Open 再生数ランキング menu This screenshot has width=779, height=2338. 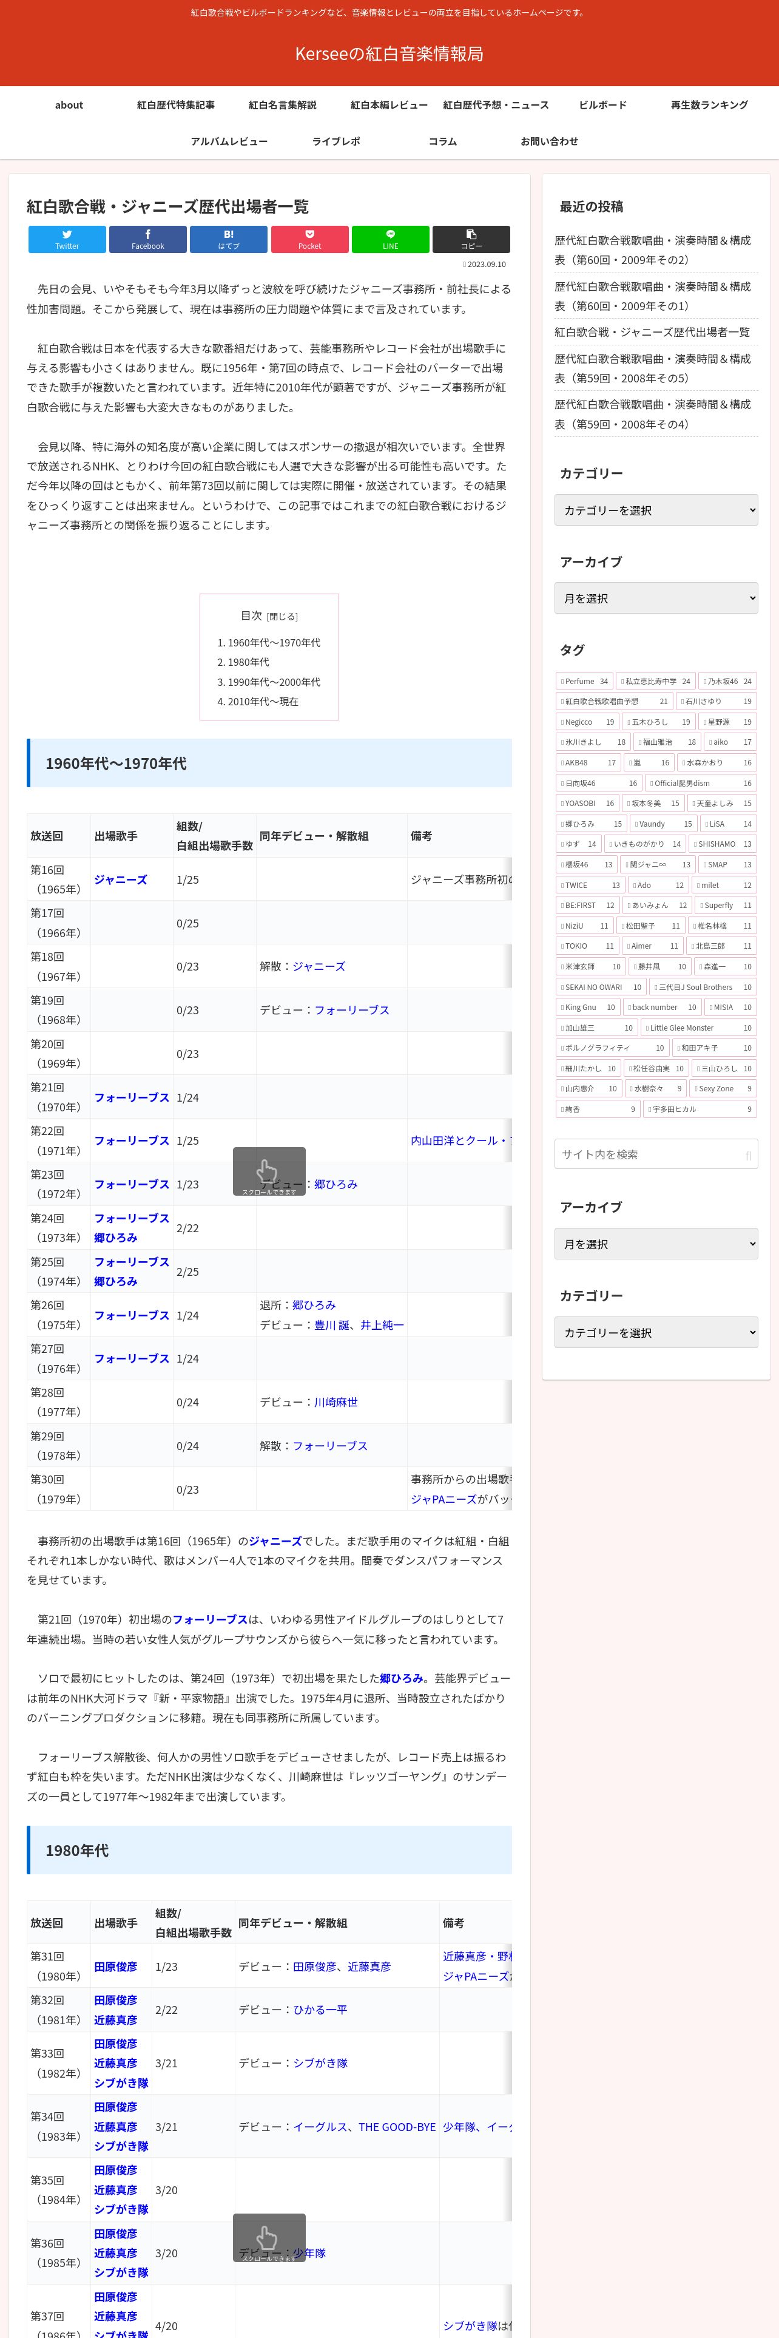click(709, 105)
